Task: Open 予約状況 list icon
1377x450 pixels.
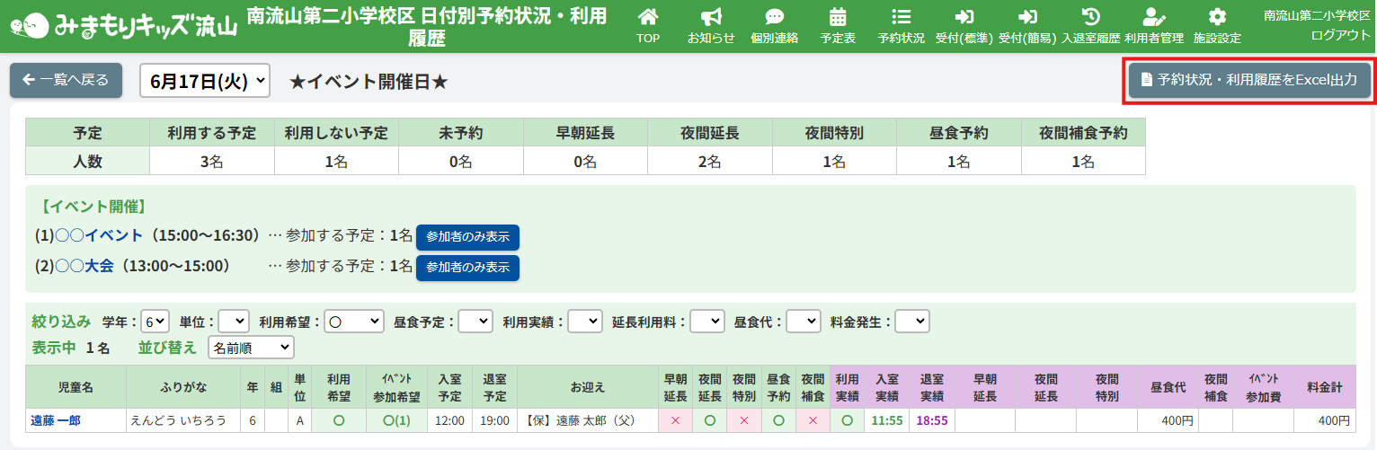Action: click(x=901, y=26)
